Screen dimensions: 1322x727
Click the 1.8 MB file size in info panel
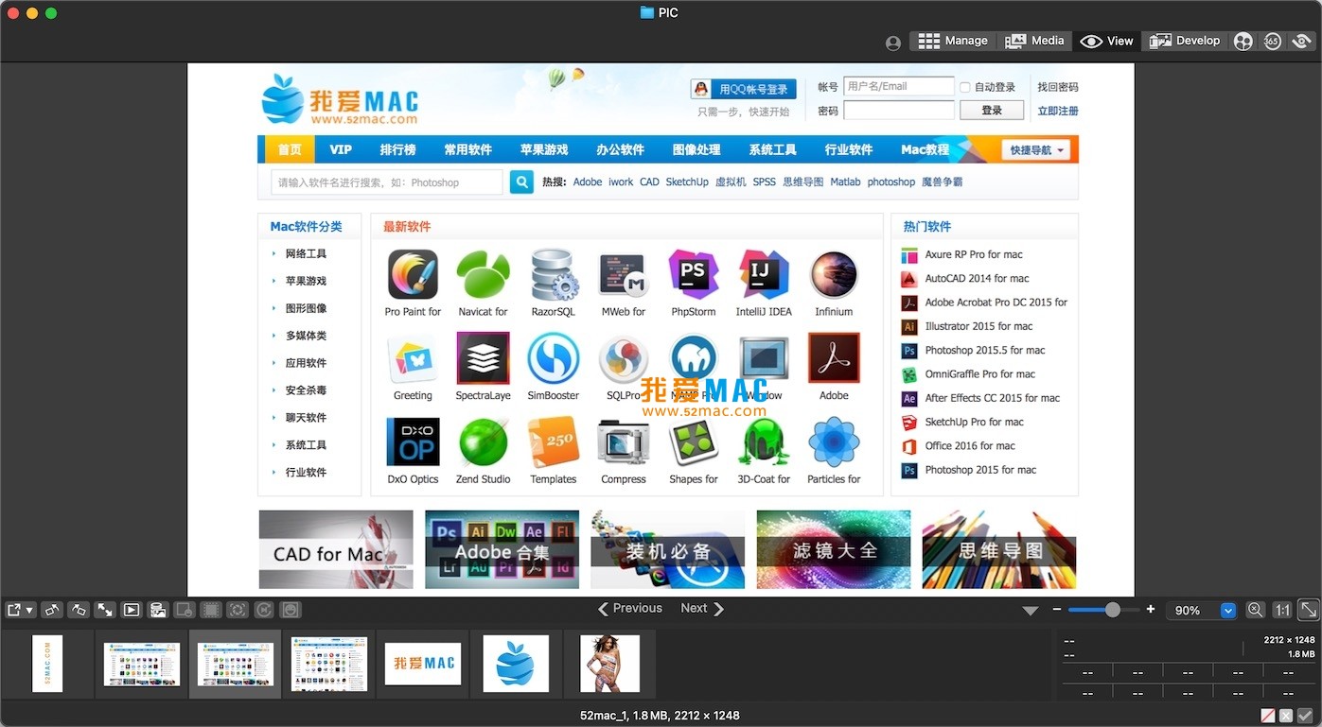[1301, 654]
